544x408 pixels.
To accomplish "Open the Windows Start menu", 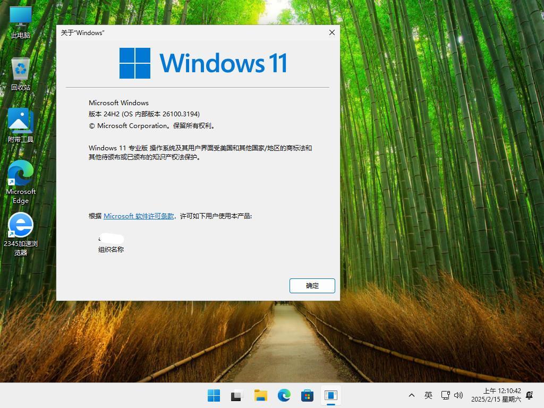I will click(214, 395).
